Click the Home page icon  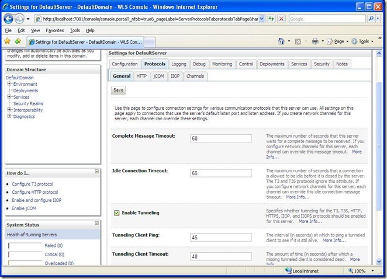click(x=281, y=41)
